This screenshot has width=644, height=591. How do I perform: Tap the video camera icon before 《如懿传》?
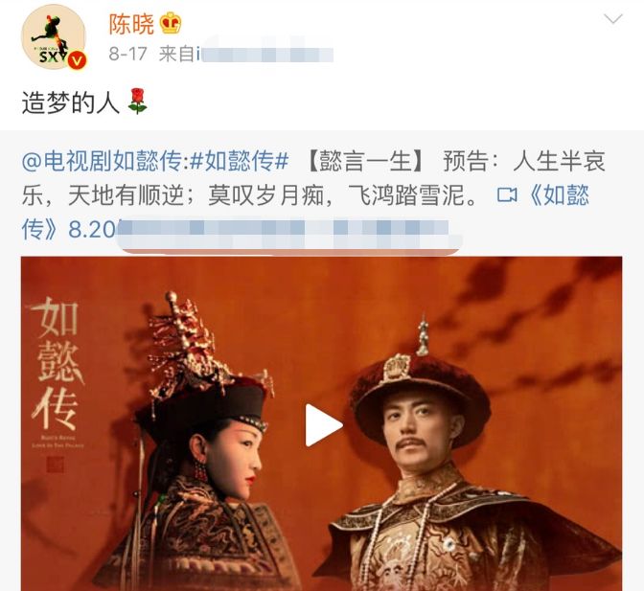click(507, 194)
